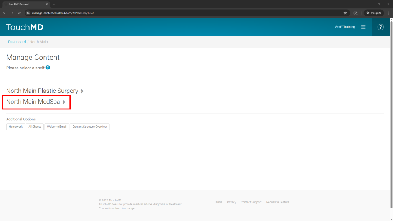Open the hamburger menu icon

pyautogui.click(x=363, y=27)
